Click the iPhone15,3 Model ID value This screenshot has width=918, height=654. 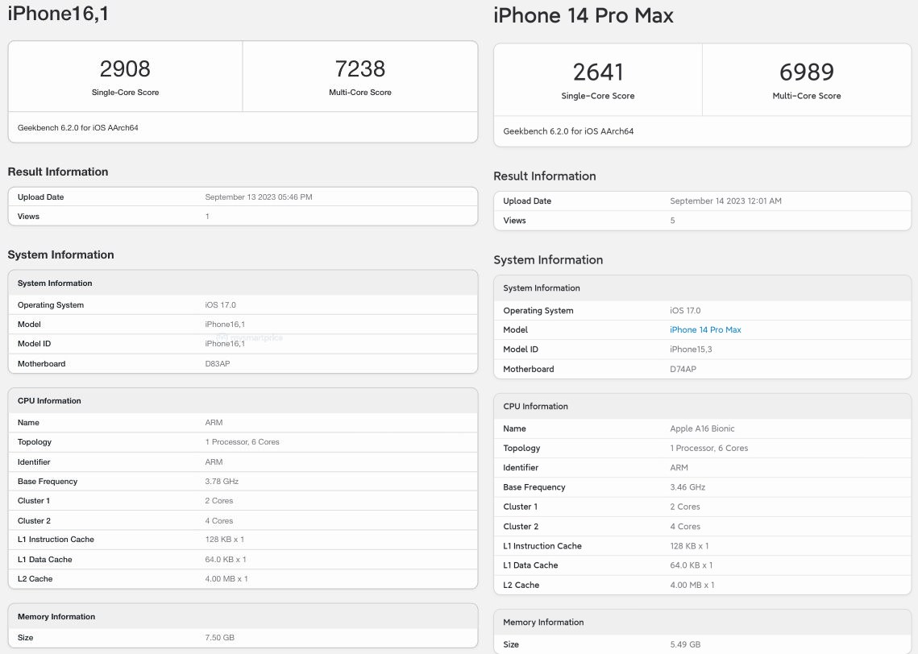point(691,350)
